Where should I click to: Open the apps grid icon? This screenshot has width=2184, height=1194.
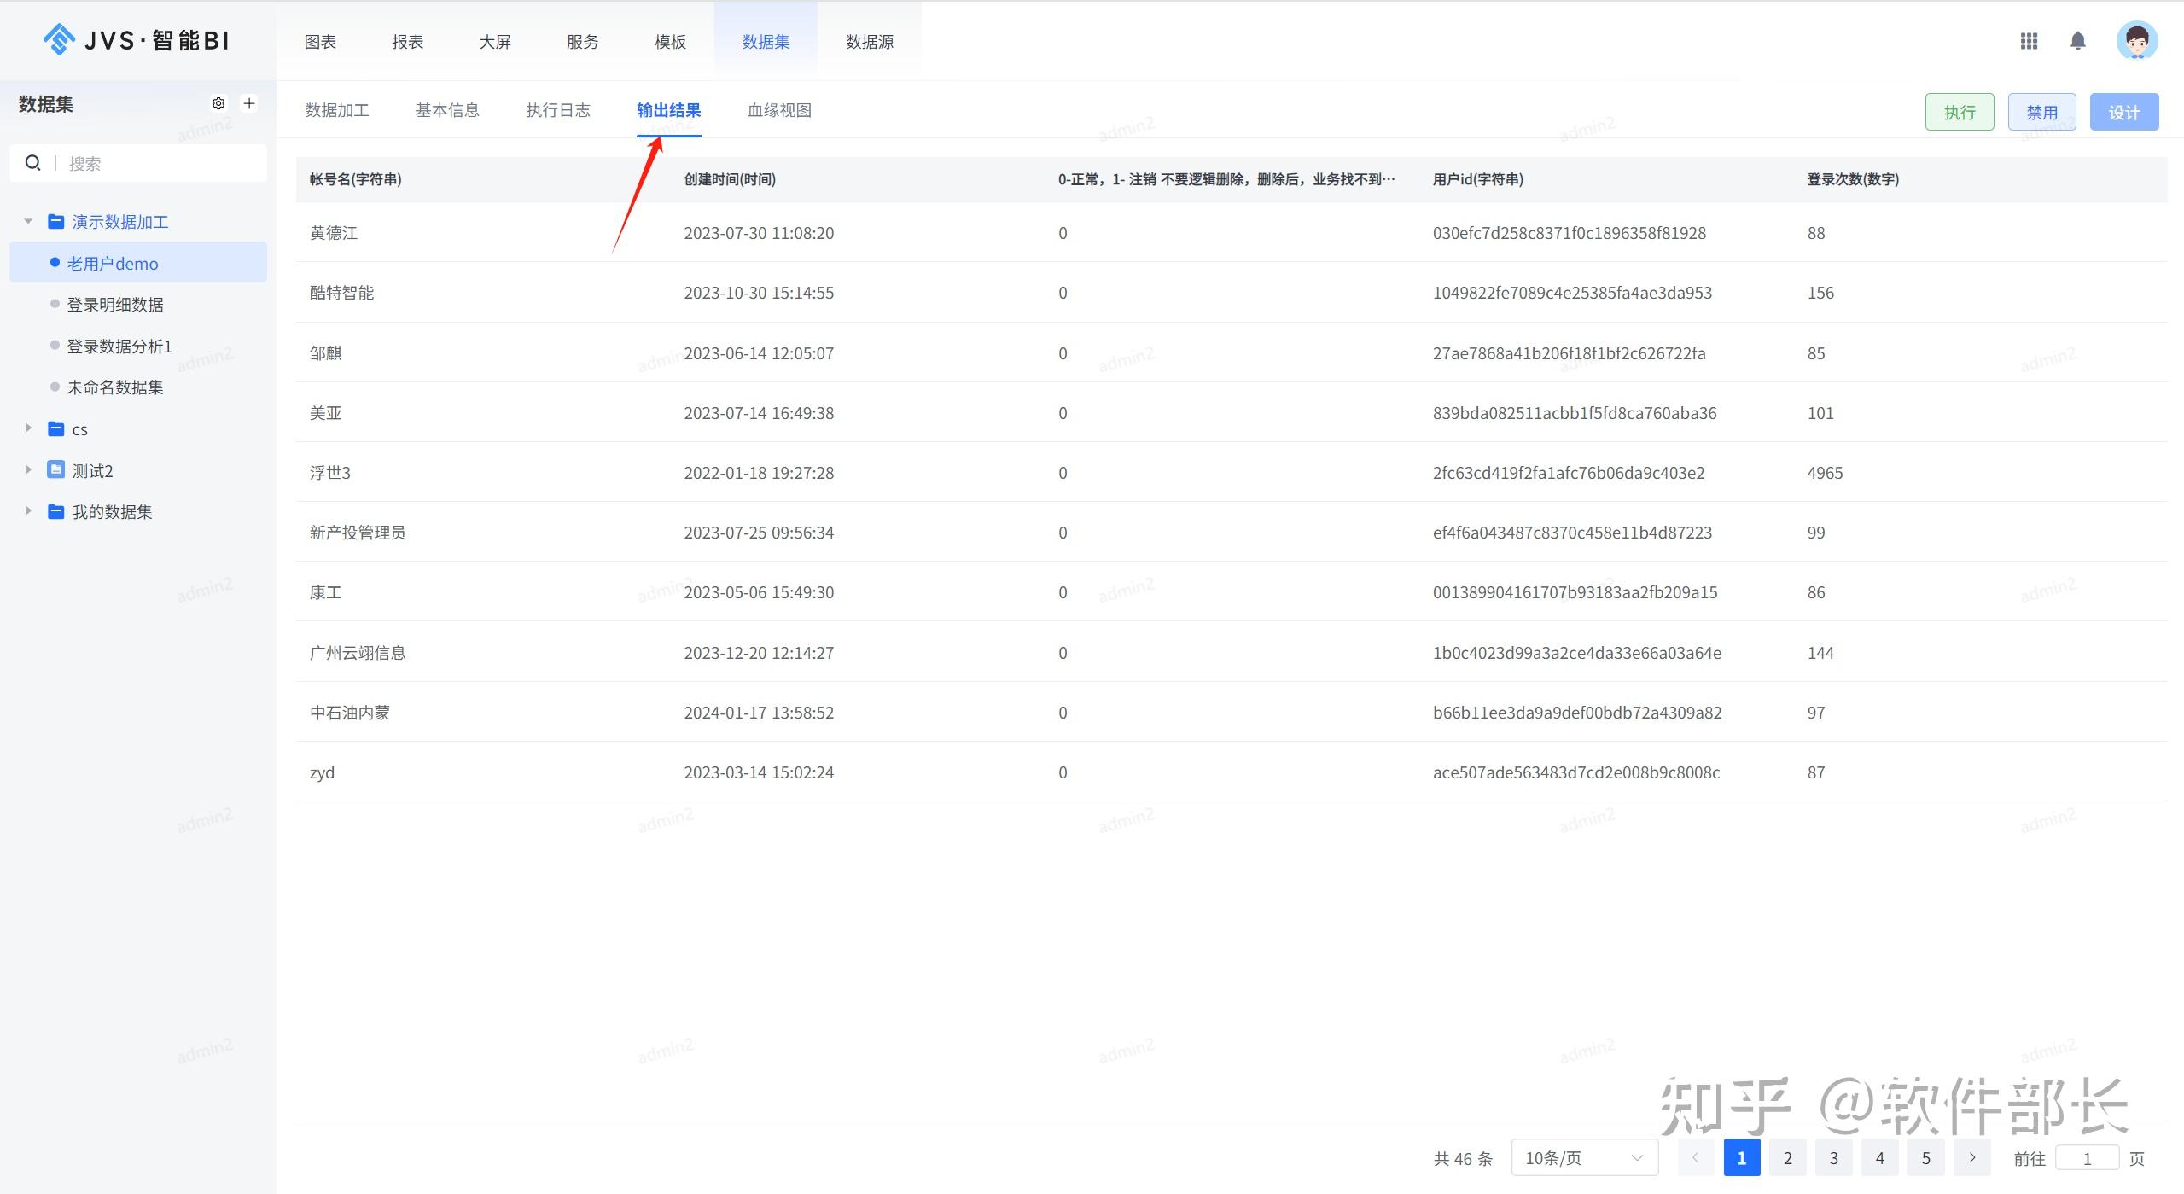2029,41
